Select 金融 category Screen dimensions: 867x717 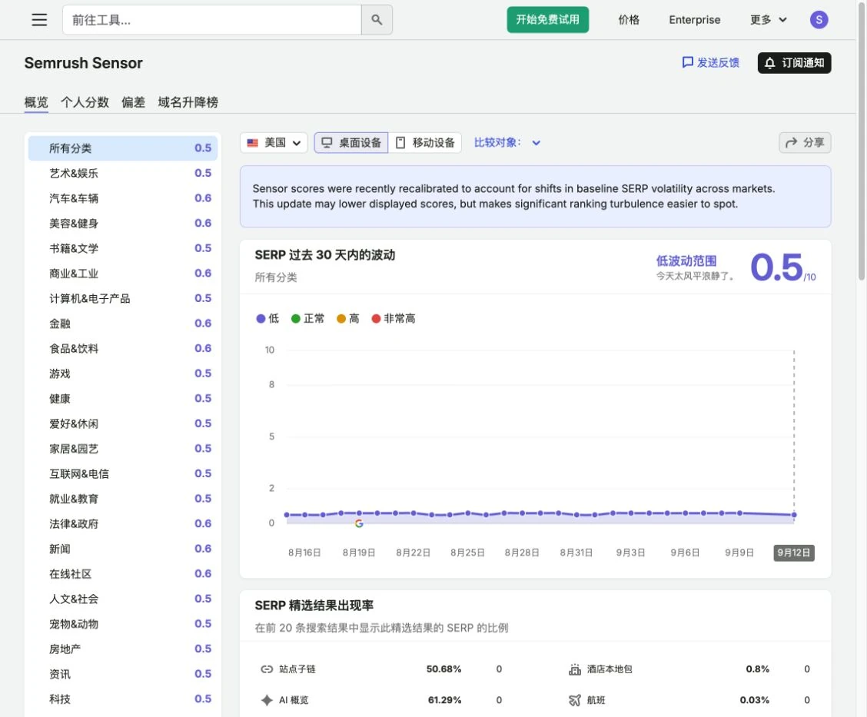coord(123,324)
